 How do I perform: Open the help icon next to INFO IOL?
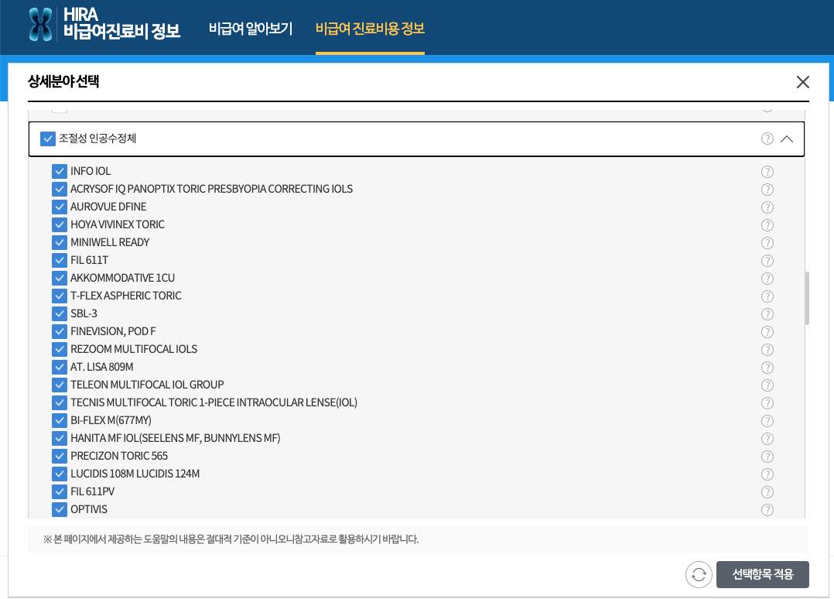(767, 172)
